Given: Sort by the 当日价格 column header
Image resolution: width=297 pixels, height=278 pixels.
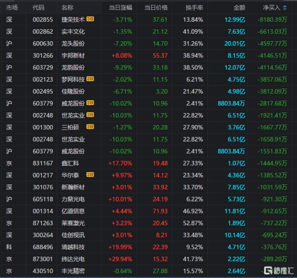Looking at the screenshot, I should pyautogui.click(x=156, y=8).
